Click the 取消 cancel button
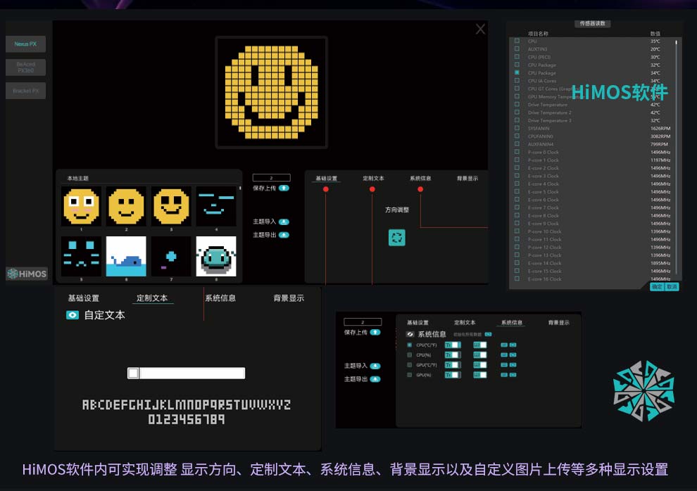The width and height of the screenshot is (697, 491). coord(672,286)
